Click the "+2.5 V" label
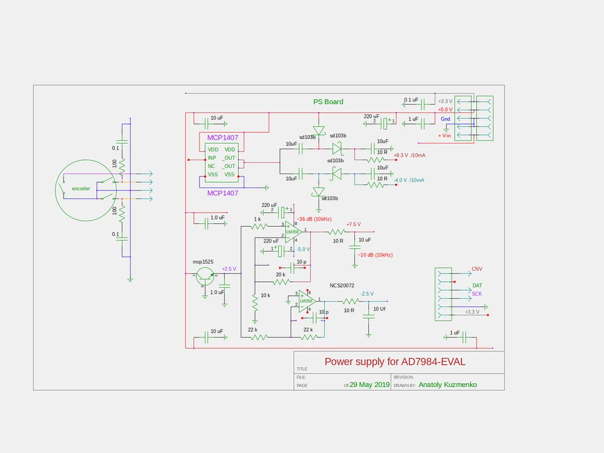Screen dimensions: 604x453 pos(229,269)
